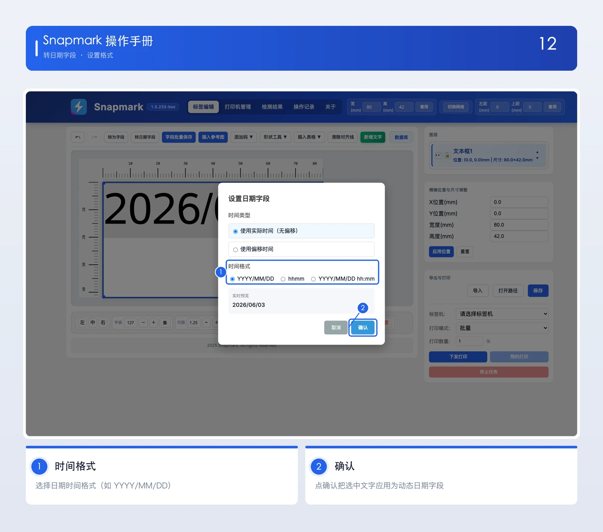The width and height of the screenshot is (603, 532).
Task: Open 打印机管理 tab
Action: click(x=238, y=107)
